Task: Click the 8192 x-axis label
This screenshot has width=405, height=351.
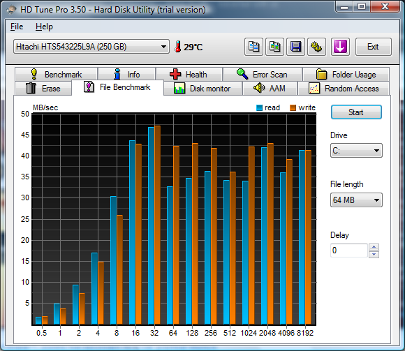Action: pos(305,333)
